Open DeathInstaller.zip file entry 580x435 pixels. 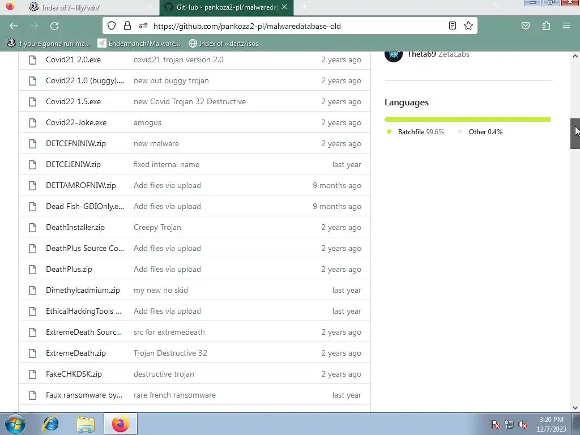click(x=75, y=228)
